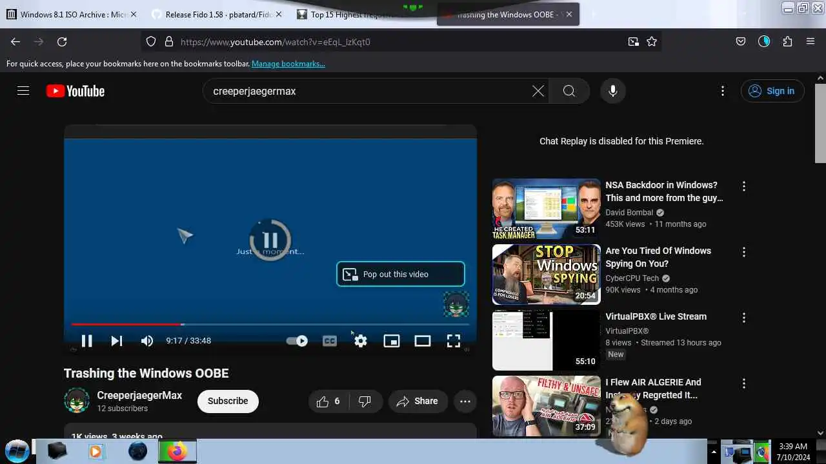View site lock security info
The width and height of the screenshot is (826, 464).
169,41
